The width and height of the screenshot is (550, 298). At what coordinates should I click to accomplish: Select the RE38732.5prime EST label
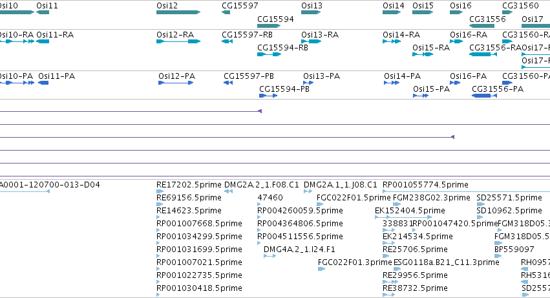tap(415, 288)
